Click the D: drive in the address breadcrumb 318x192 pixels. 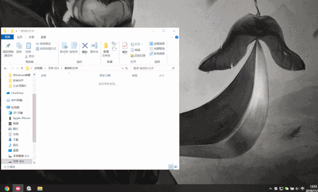[x=53, y=68]
